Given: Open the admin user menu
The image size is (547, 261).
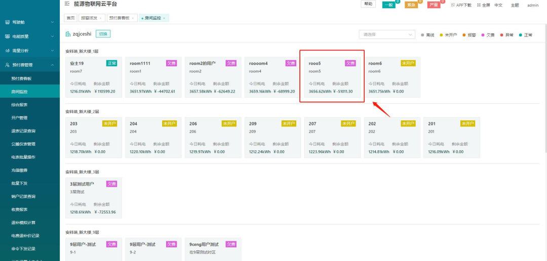Looking at the screenshot, I should click(533, 5).
